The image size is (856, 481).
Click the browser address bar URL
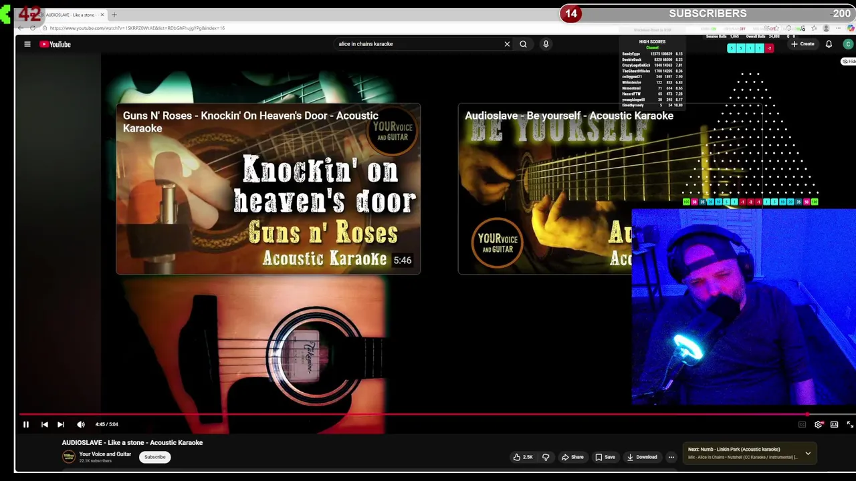tap(137, 28)
